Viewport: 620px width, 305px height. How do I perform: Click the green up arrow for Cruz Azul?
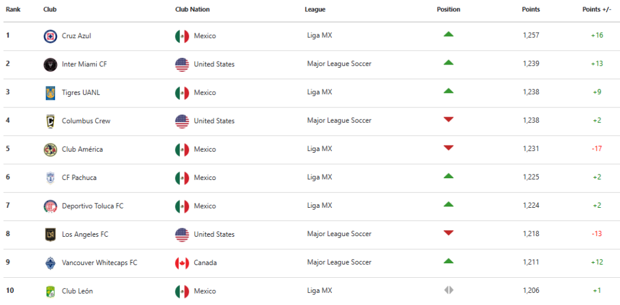tap(449, 34)
